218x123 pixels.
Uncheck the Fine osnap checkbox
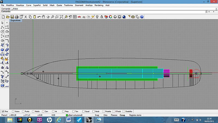(x=3, y=111)
